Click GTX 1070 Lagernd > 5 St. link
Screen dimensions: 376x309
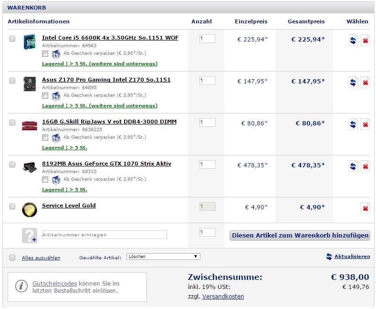64,189
